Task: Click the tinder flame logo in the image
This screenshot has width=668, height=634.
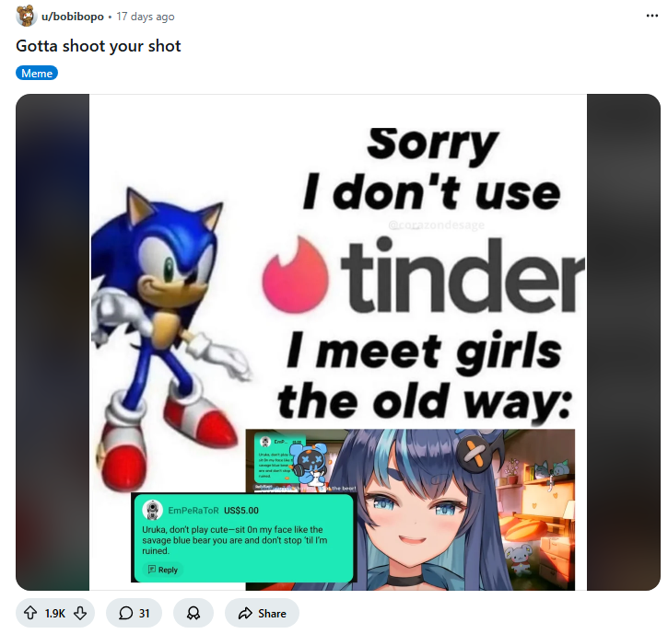Action: 295,275
